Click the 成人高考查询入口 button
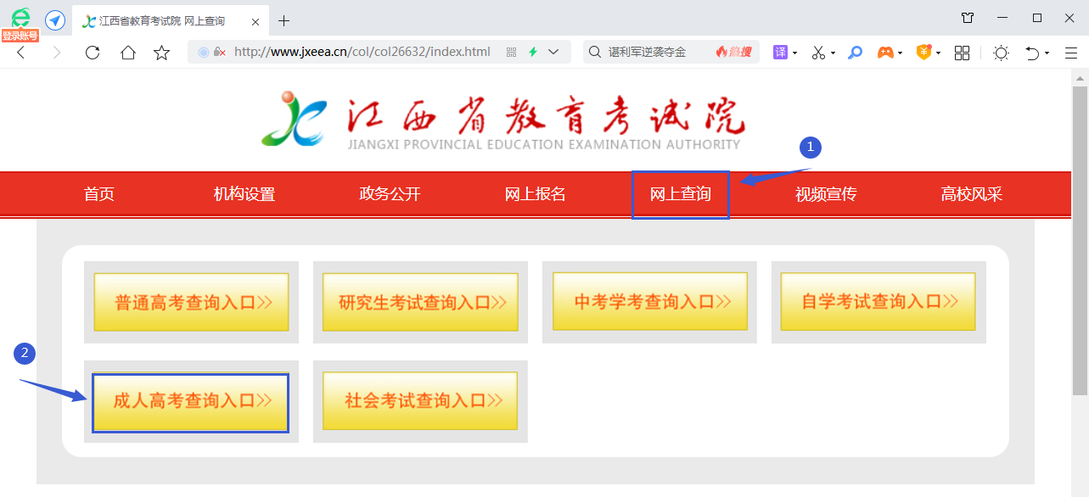Screen dimensions: 1089x497 pos(191,402)
